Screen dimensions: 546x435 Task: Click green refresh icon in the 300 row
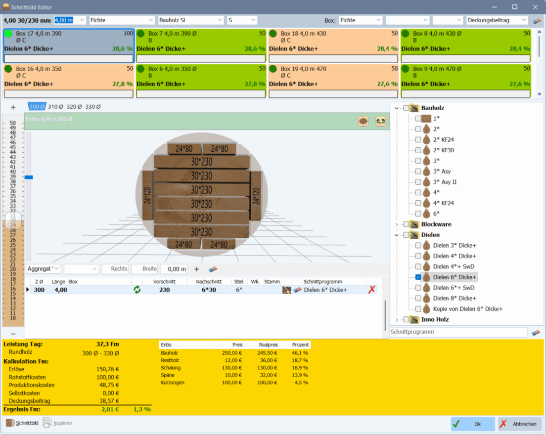(137, 290)
